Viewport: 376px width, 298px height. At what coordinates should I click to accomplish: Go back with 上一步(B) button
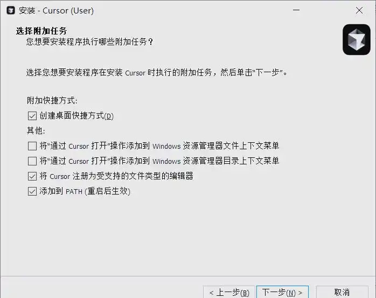click(x=229, y=292)
